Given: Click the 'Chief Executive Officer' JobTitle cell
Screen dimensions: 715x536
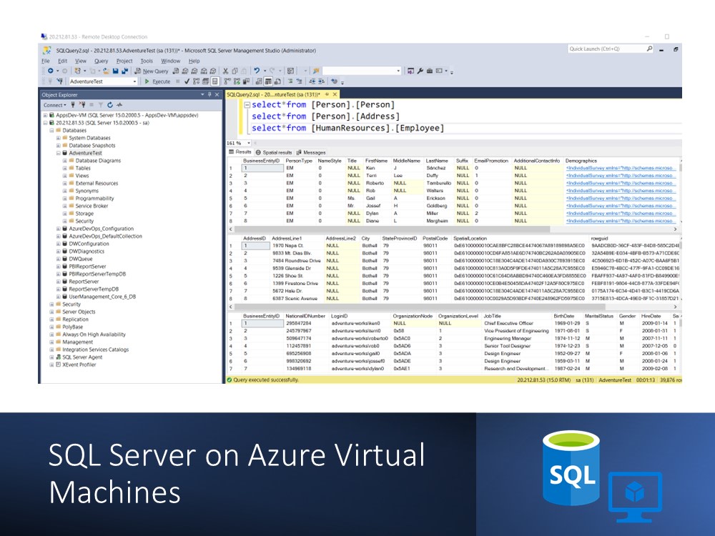Looking at the screenshot, I should pyautogui.click(x=508, y=323).
